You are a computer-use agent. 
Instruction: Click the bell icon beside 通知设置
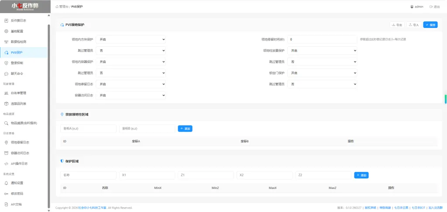[x=6, y=183]
